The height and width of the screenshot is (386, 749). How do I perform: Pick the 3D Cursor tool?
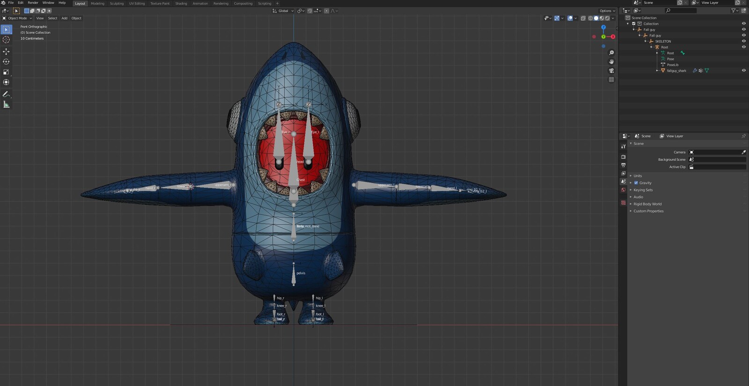tap(6, 40)
